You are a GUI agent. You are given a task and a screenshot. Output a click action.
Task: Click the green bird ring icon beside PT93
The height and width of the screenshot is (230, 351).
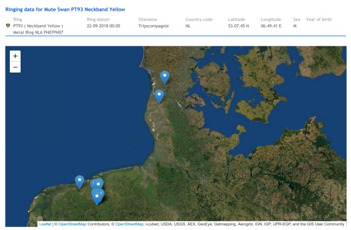(x=8, y=25)
